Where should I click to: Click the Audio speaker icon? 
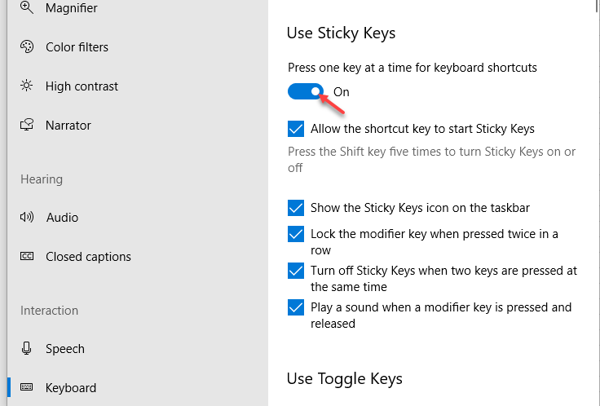27,217
